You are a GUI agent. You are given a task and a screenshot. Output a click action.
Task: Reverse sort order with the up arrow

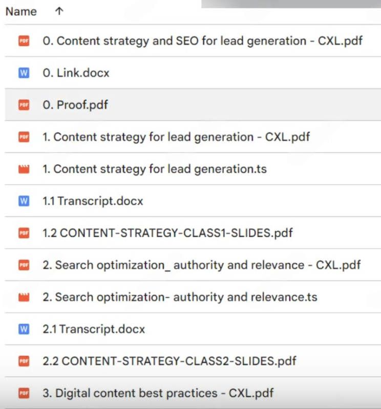tap(58, 11)
